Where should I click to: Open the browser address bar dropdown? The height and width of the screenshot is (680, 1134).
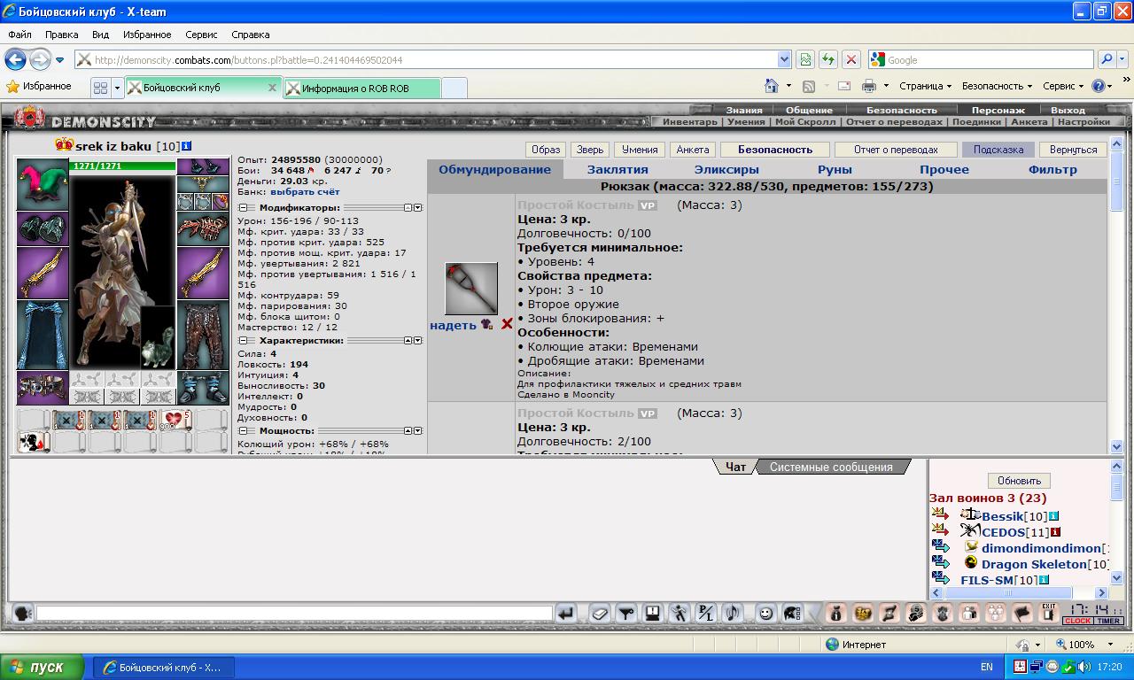[784, 59]
